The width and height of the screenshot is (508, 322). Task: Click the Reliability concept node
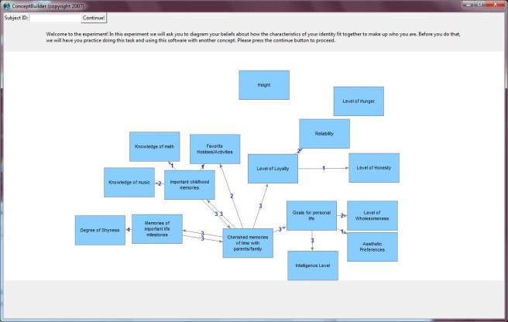[x=324, y=134]
